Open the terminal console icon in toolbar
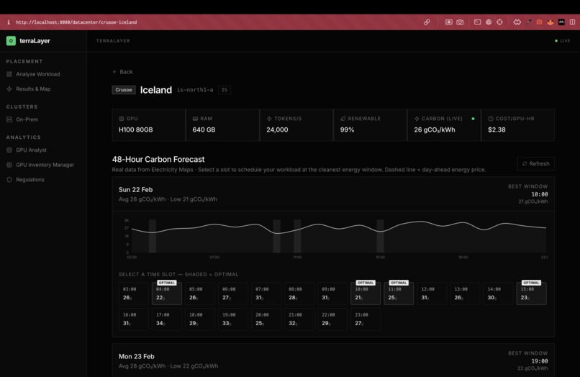The image size is (580, 377). [x=477, y=22]
